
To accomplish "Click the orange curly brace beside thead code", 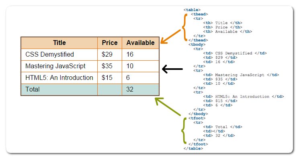I will coord(184,27).
